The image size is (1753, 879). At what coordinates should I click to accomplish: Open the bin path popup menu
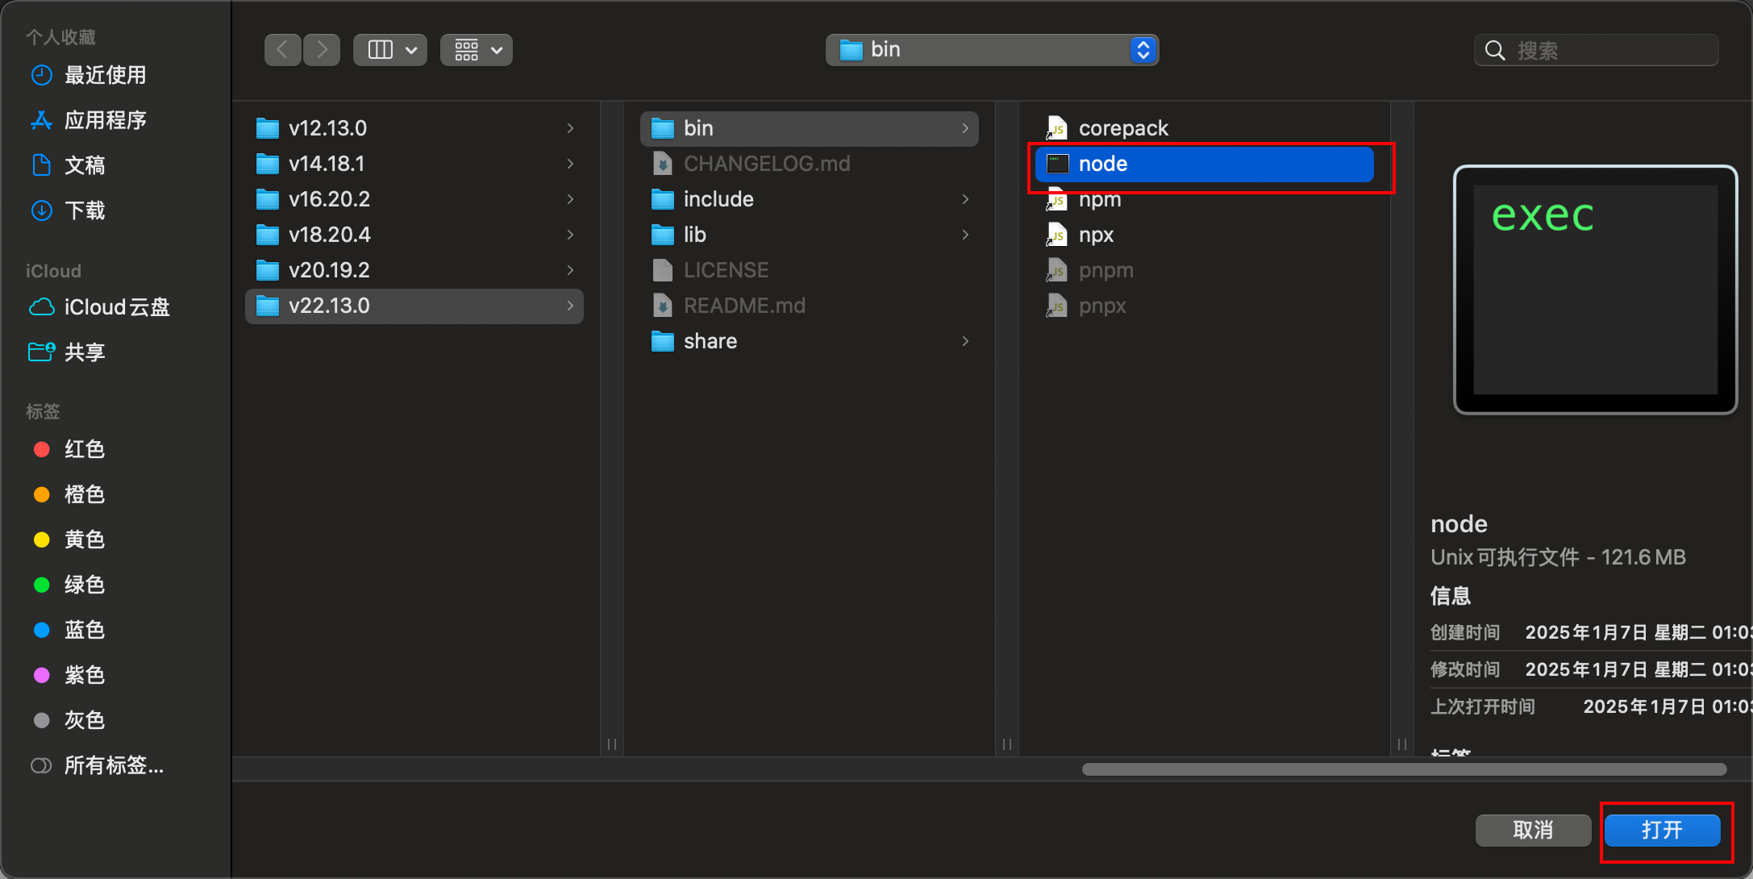992,50
